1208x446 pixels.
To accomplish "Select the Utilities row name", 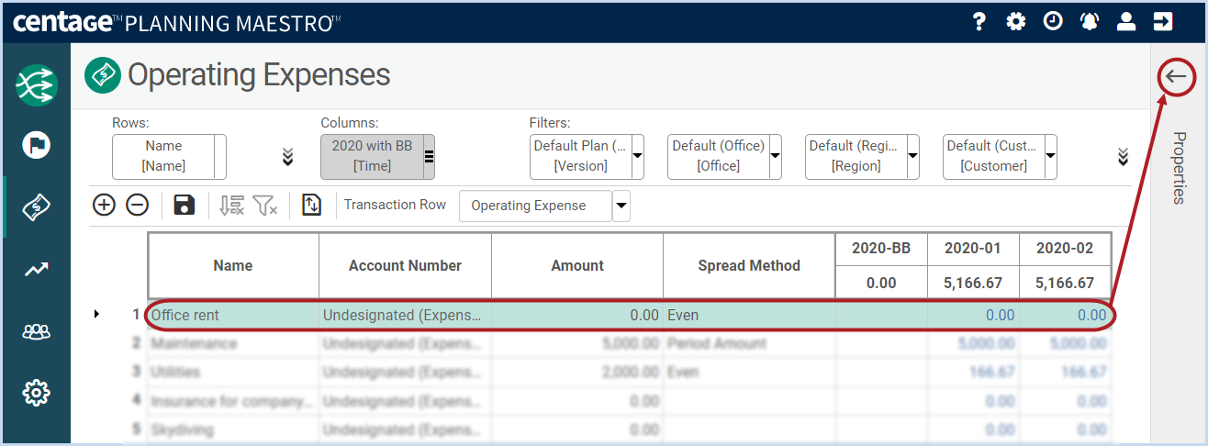I will point(233,372).
